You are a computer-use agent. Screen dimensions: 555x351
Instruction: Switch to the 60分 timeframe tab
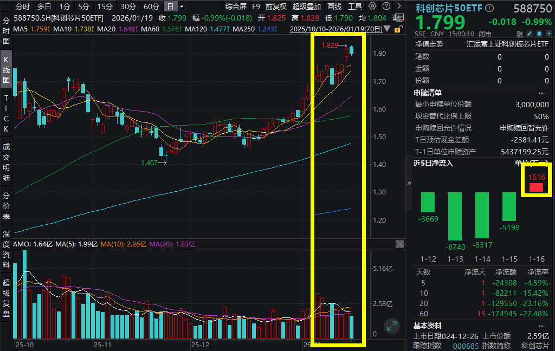point(152,6)
